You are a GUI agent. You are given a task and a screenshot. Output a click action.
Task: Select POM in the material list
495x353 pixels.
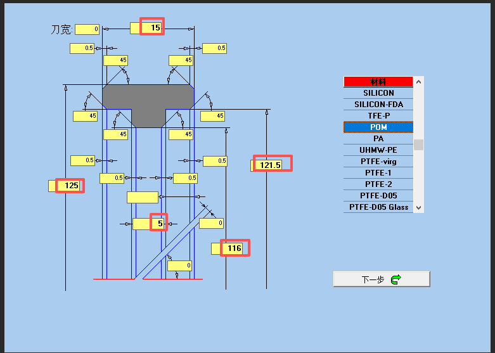click(378, 127)
